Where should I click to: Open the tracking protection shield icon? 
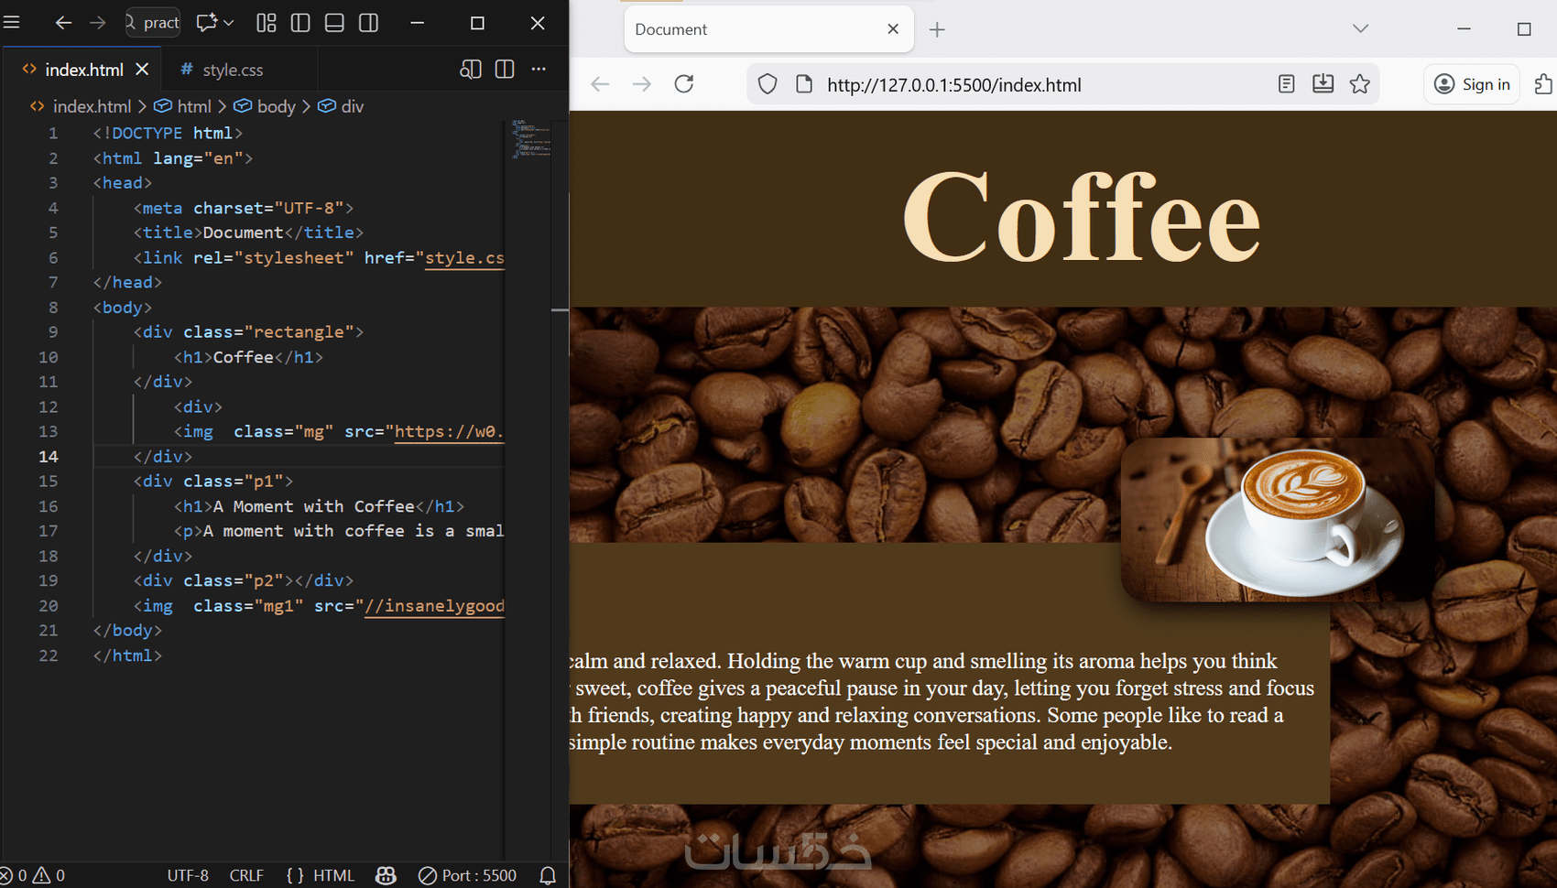point(768,84)
